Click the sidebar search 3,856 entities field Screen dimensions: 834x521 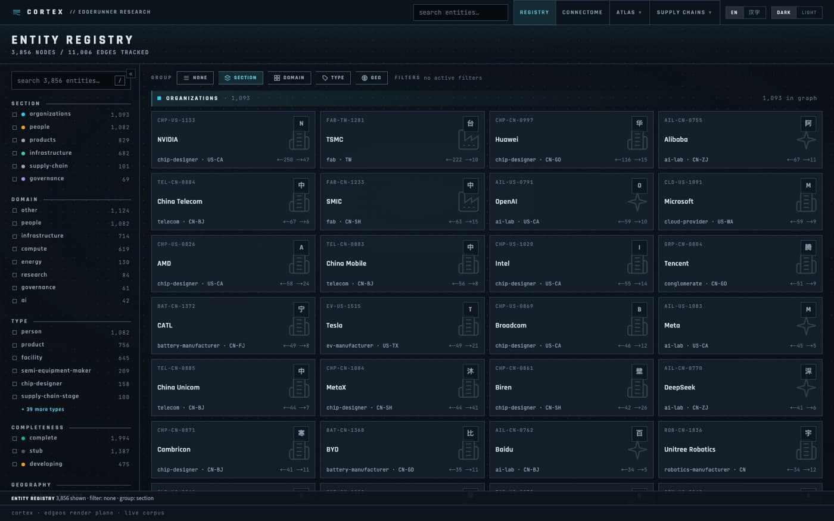coord(70,80)
